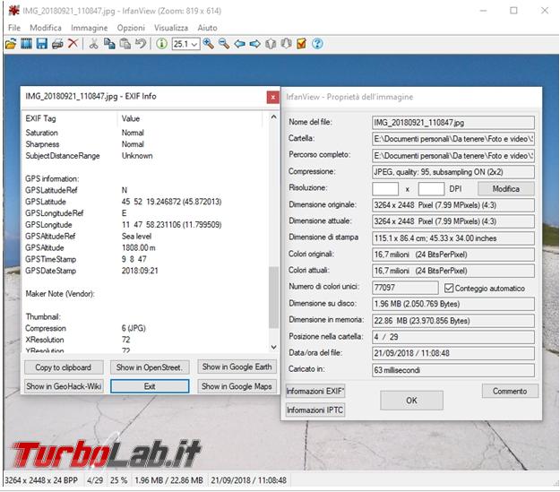Click the EXIF Tag column header

70,118
